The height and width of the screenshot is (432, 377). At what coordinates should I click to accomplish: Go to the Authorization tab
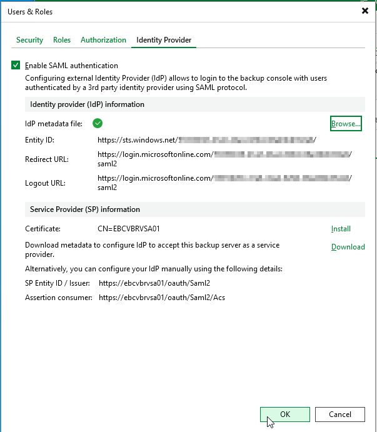tap(103, 40)
